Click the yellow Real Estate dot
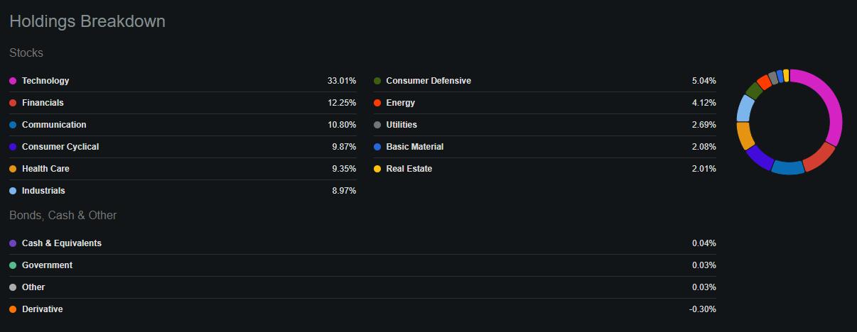This screenshot has width=857, height=332. (377, 169)
